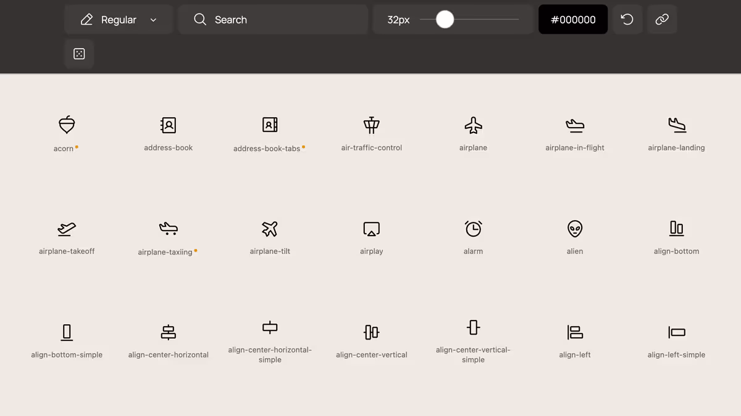741x416 pixels.
Task: Click the airplane-in-flight icon
Action: click(574, 125)
